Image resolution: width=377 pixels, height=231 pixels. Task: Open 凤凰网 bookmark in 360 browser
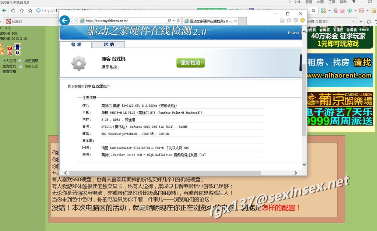(x=14, y=21)
